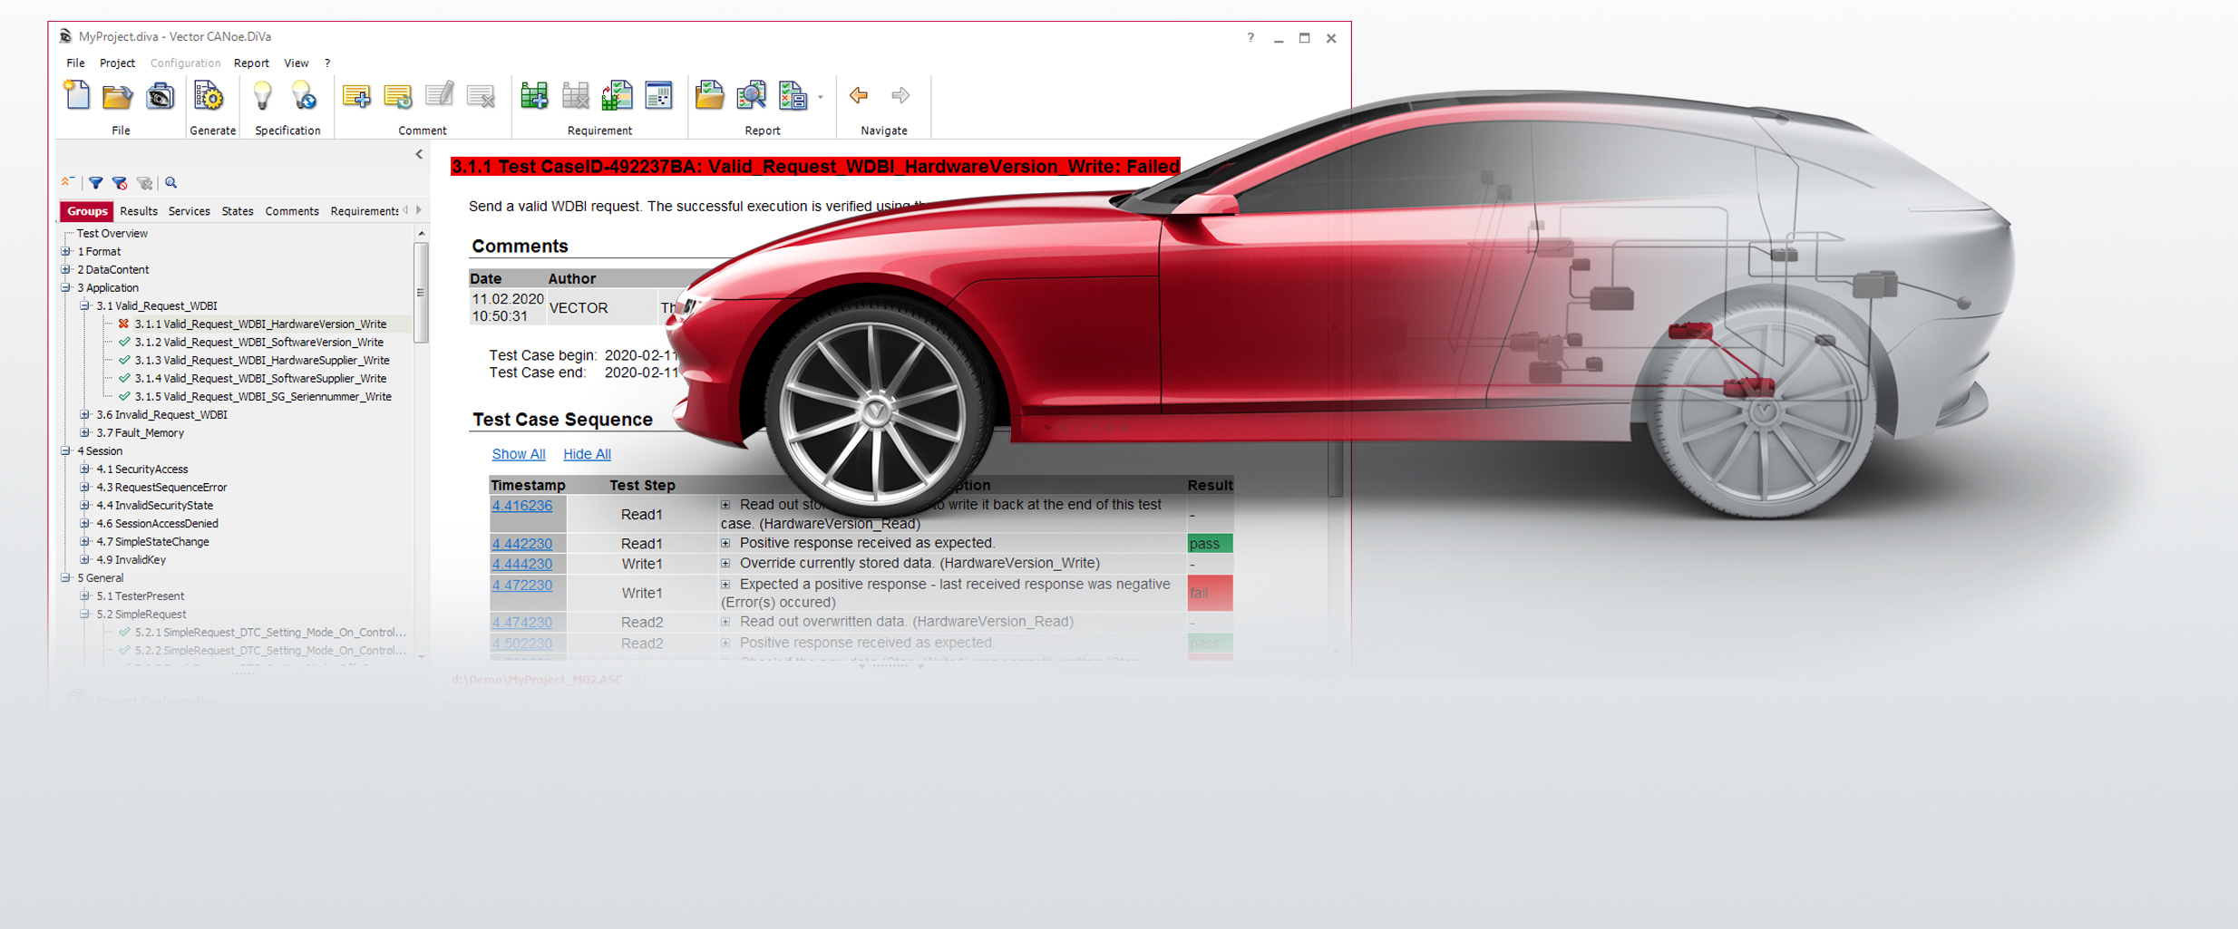Viewport: 2238px width, 929px height.
Task: Open the File menu
Action: 75,63
